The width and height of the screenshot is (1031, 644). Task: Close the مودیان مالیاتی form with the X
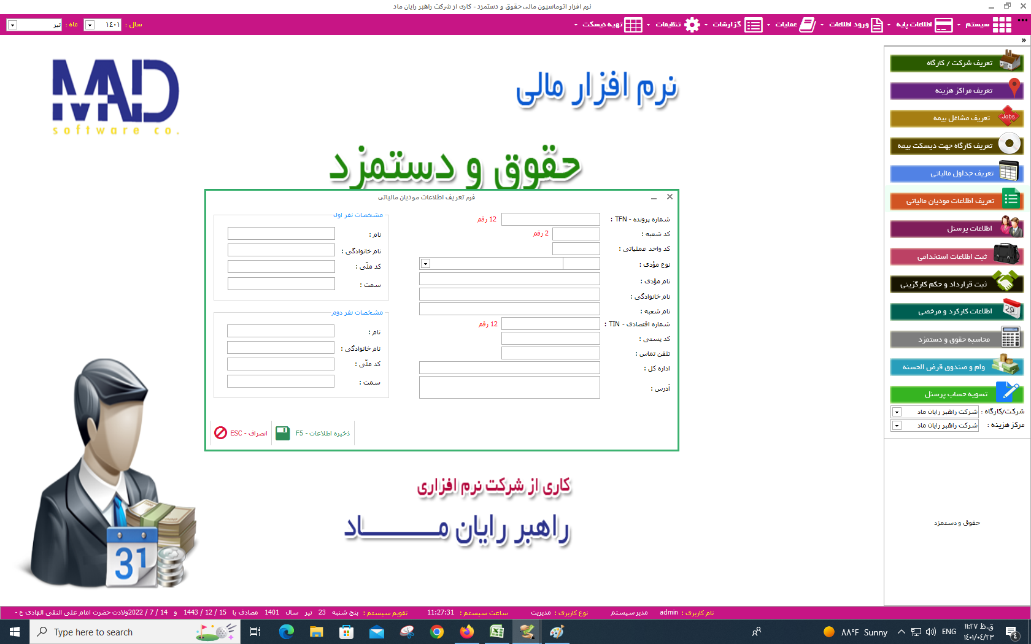click(x=670, y=197)
